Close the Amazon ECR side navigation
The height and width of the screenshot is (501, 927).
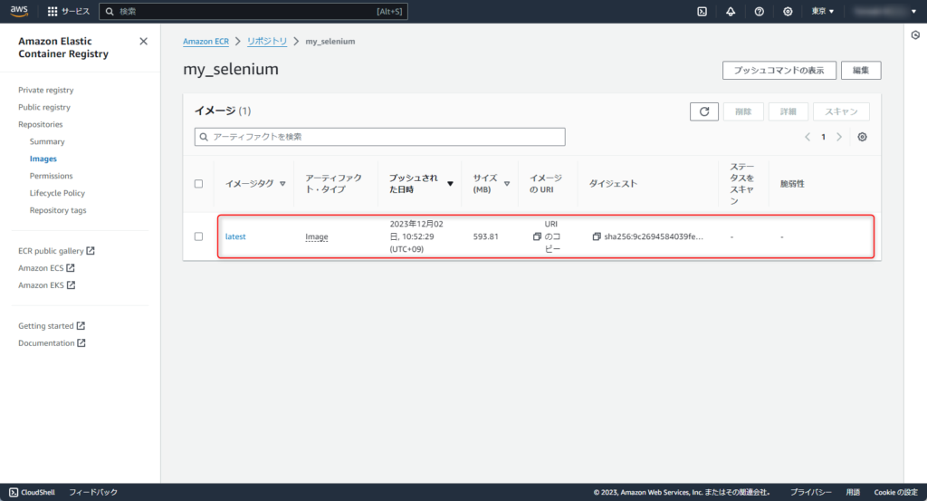pyautogui.click(x=143, y=42)
